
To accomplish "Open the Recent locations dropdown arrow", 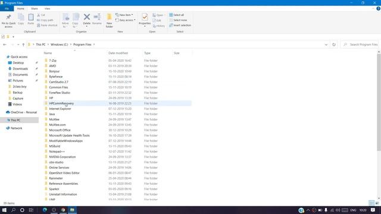I will coord(18,45).
